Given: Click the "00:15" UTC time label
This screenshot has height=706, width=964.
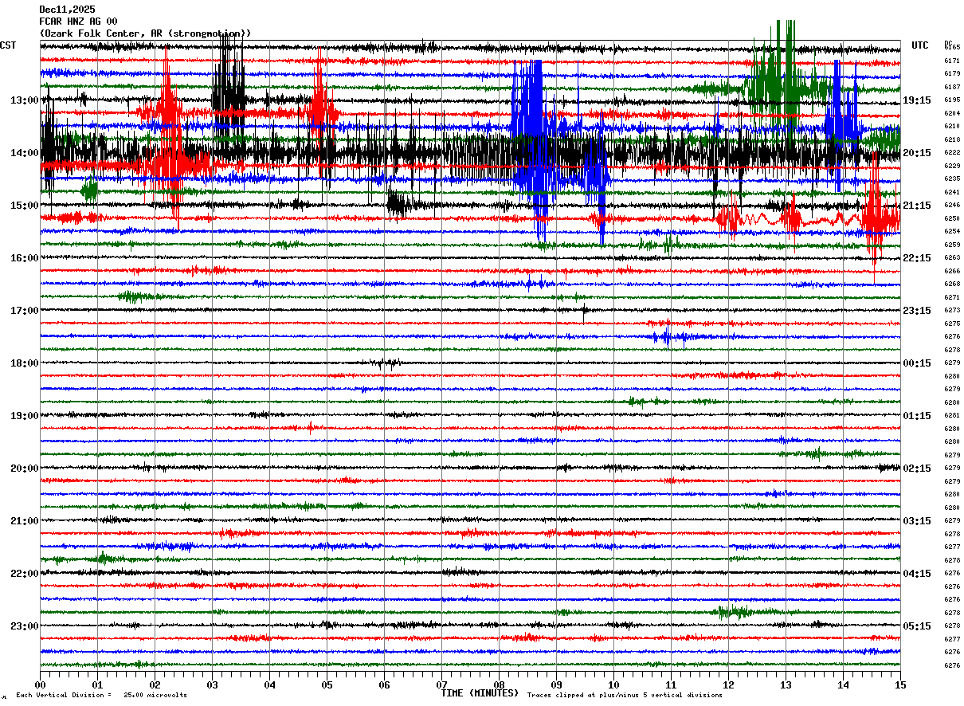Looking at the screenshot, I should point(917,363).
